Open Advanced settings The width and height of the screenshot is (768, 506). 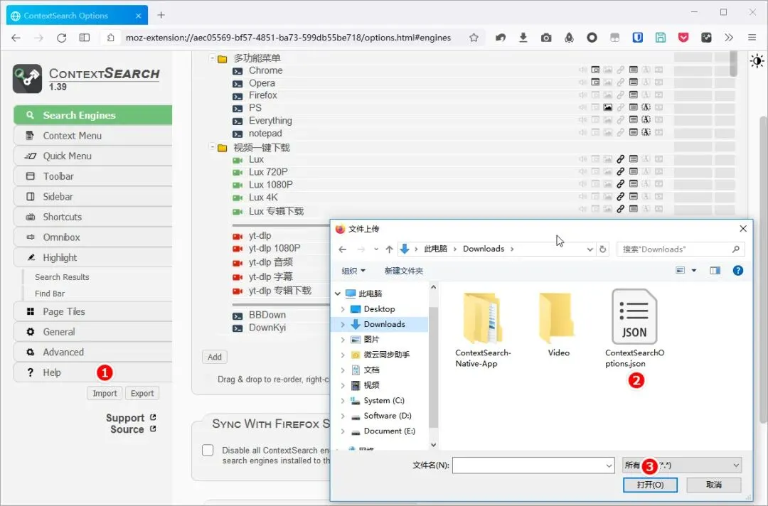tap(93, 352)
